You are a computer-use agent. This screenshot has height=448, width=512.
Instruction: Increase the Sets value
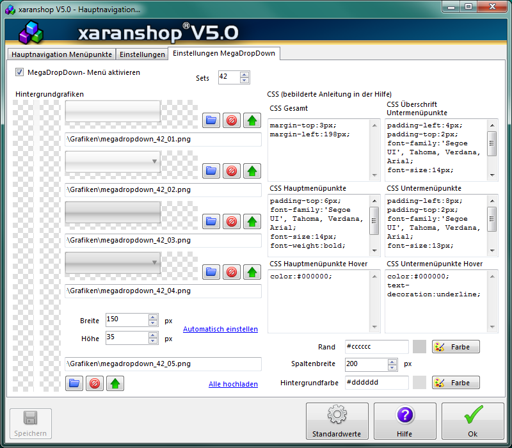(x=244, y=74)
